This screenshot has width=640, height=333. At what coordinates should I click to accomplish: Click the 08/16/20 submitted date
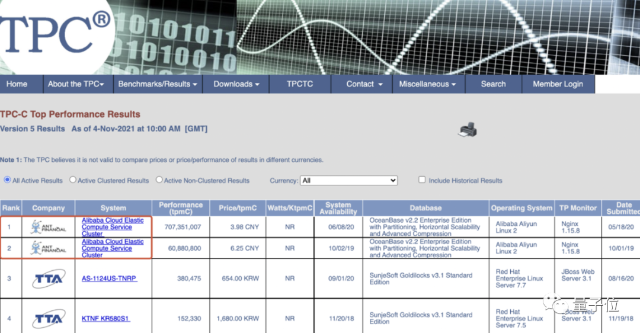(x=621, y=278)
